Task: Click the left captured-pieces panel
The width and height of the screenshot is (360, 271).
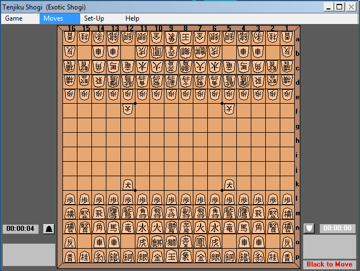Action: click(29, 255)
